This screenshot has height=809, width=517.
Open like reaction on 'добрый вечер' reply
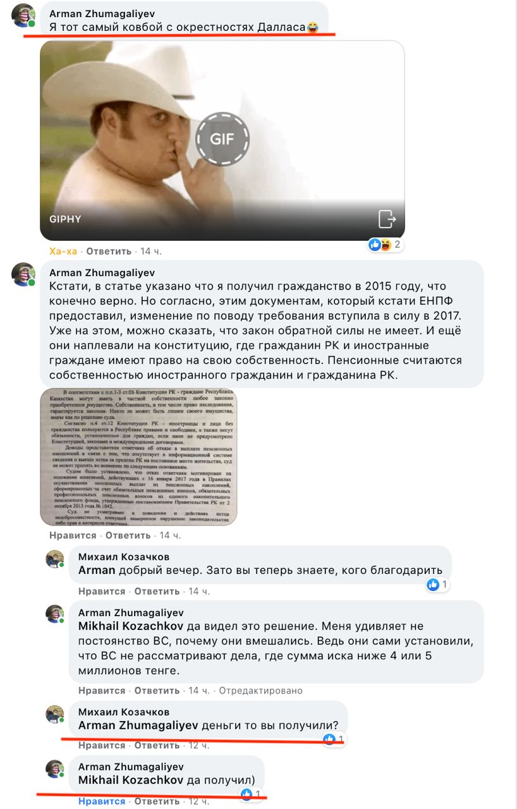437,585
